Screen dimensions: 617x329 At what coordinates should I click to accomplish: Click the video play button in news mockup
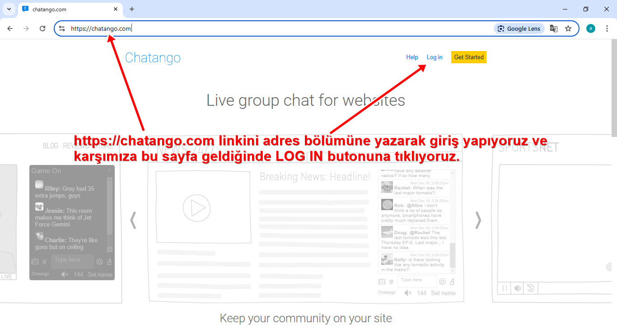[x=197, y=208]
